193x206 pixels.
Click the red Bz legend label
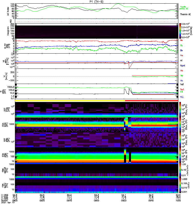[181, 40]
